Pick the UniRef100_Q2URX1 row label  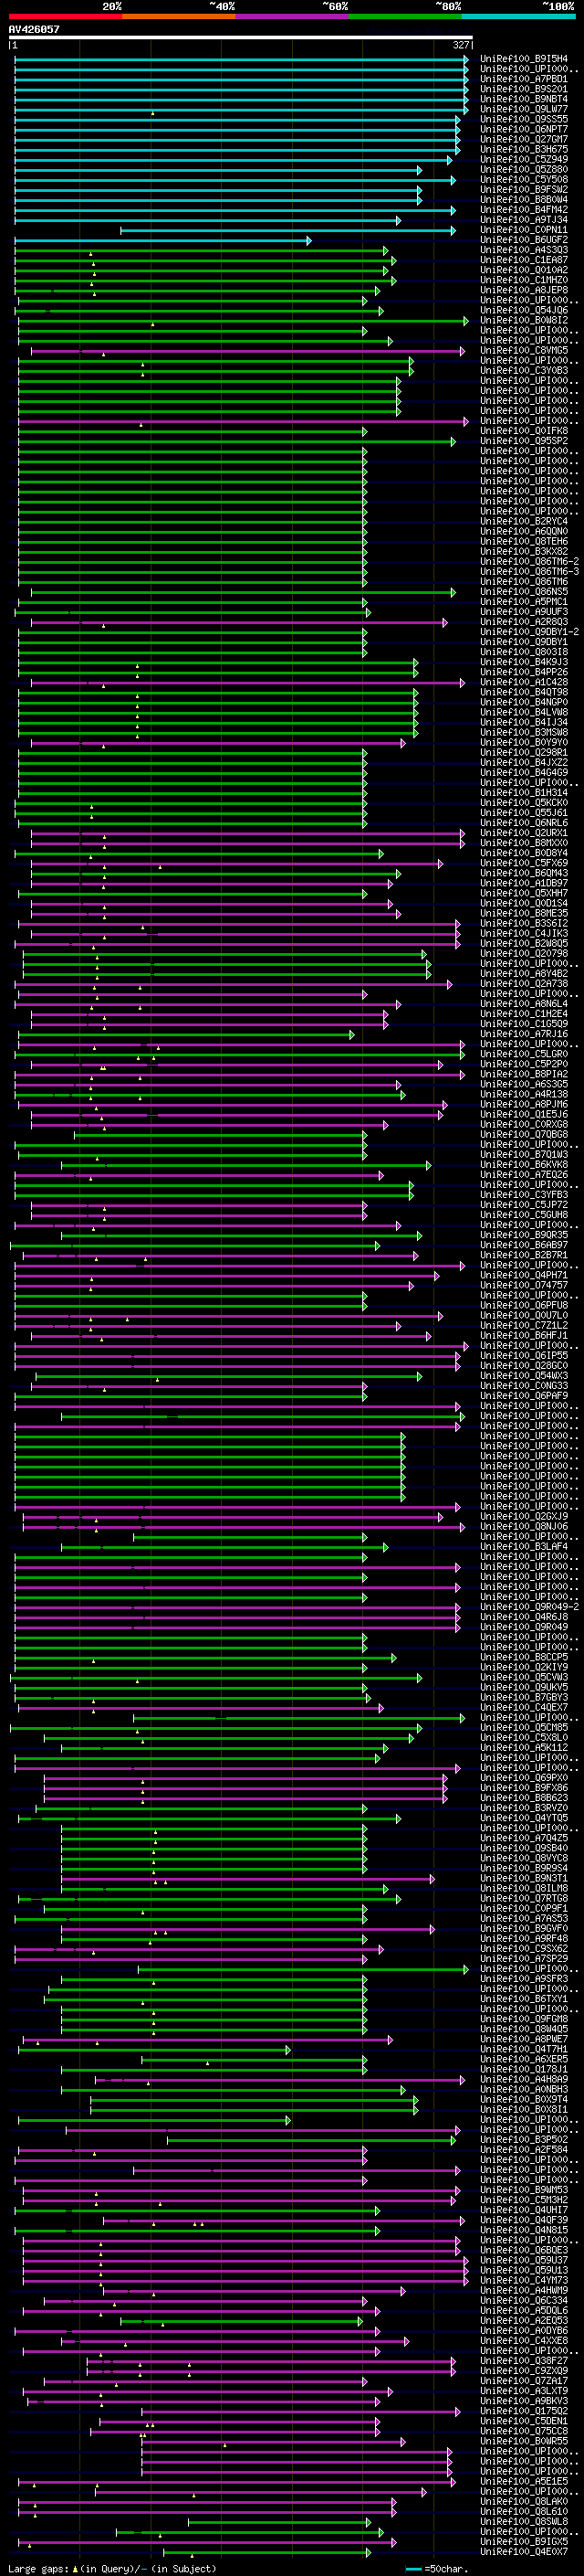(524, 833)
